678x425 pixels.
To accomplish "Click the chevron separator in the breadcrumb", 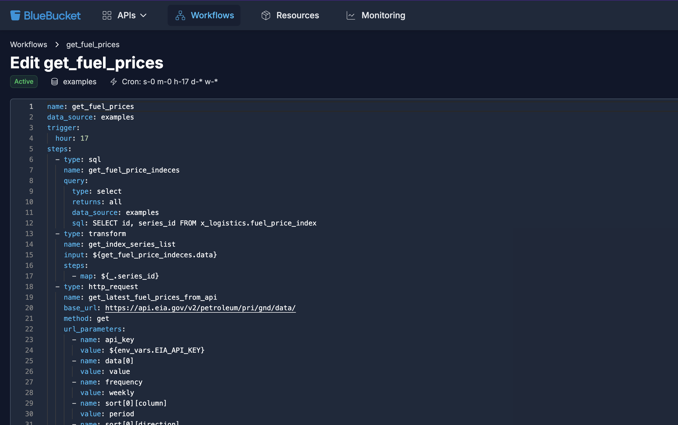I will point(57,45).
